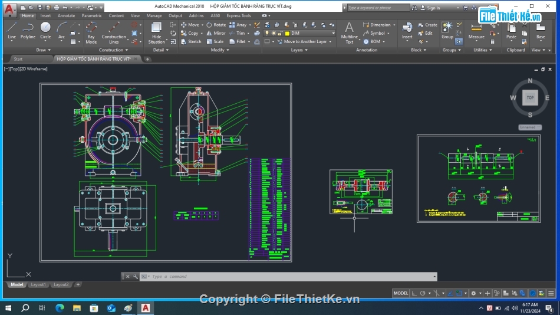
Task: Select the Circle tool
Action: 45,31
